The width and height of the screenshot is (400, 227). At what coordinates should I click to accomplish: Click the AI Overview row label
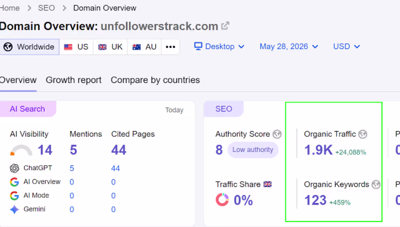(42, 182)
